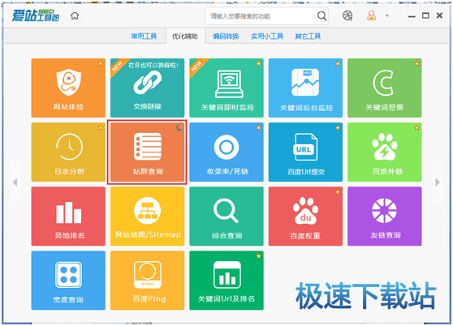453x326 pixels.
Task: Maximize the 爱站 toolkit window
Action: pos(425,15)
